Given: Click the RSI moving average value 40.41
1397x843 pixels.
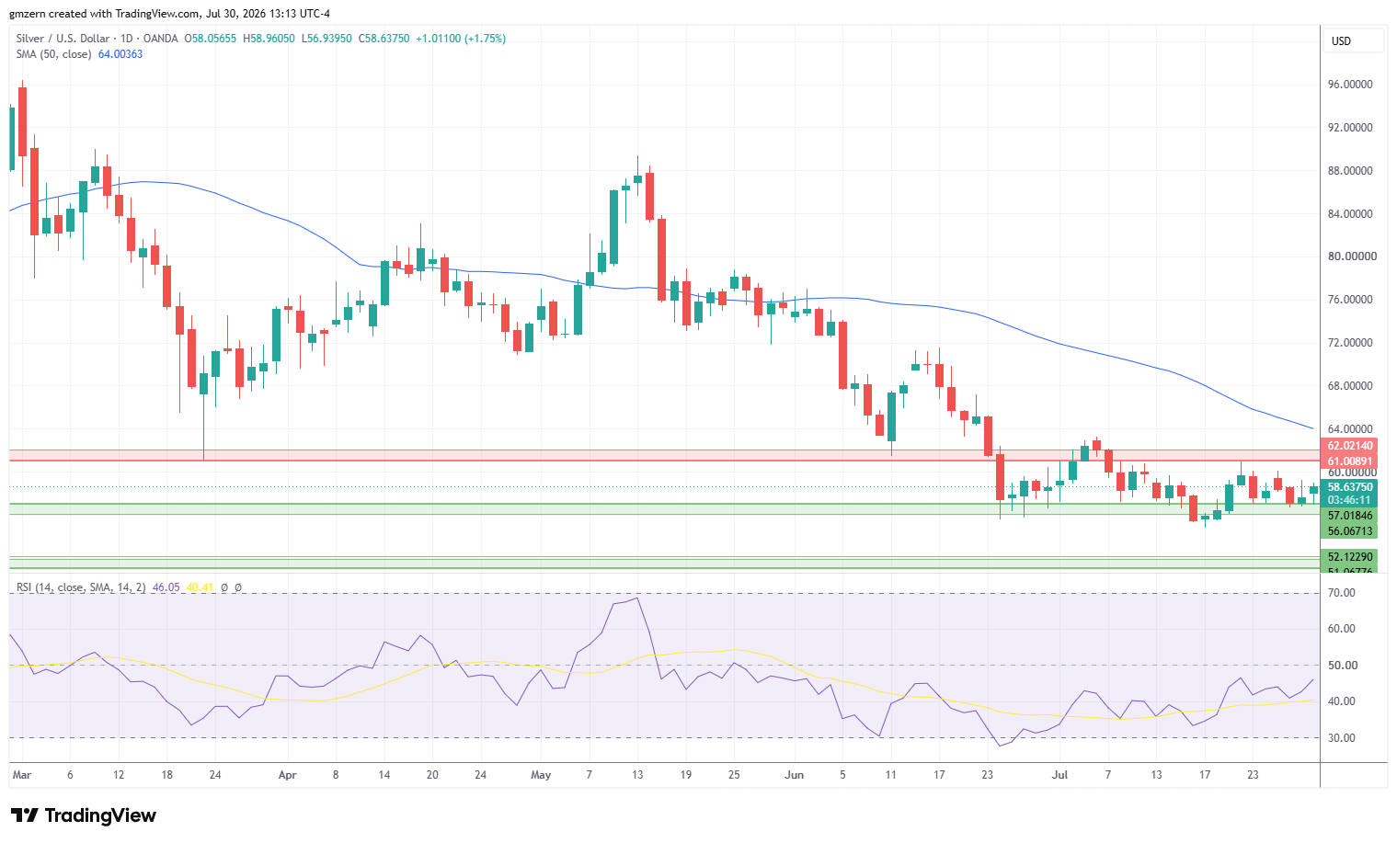Looking at the screenshot, I should click(200, 587).
